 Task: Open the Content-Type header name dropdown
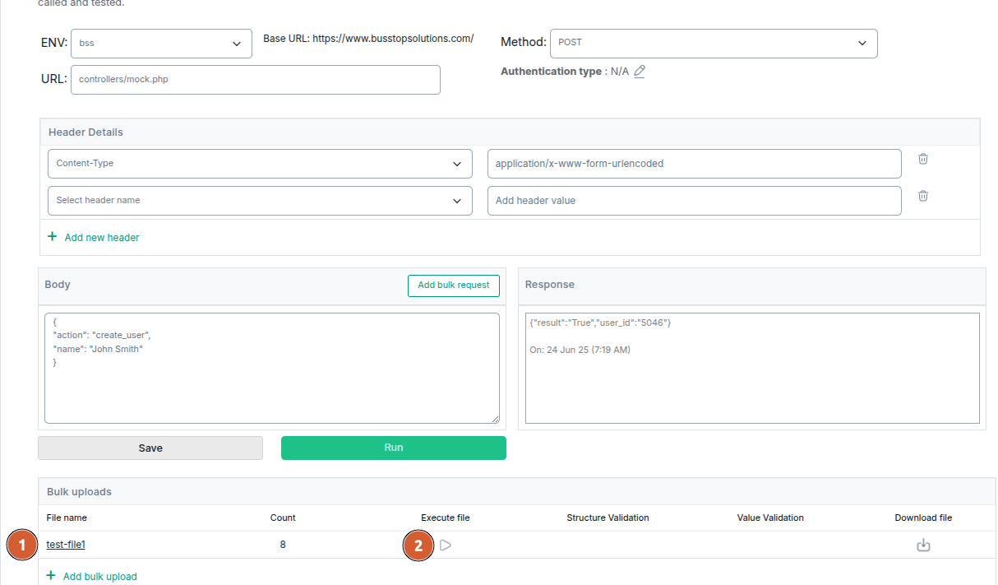tap(260, 164)
